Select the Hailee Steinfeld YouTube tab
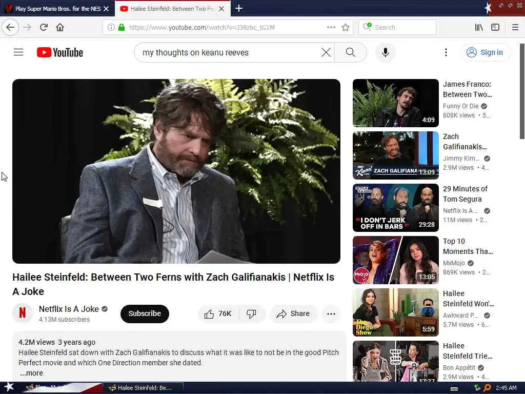This screenshot has height=394, width=525. tap(172, 9)
